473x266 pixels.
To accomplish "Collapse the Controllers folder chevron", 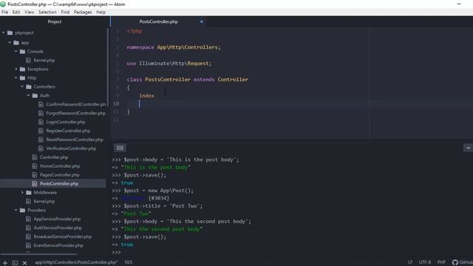I will click(22, 86).
